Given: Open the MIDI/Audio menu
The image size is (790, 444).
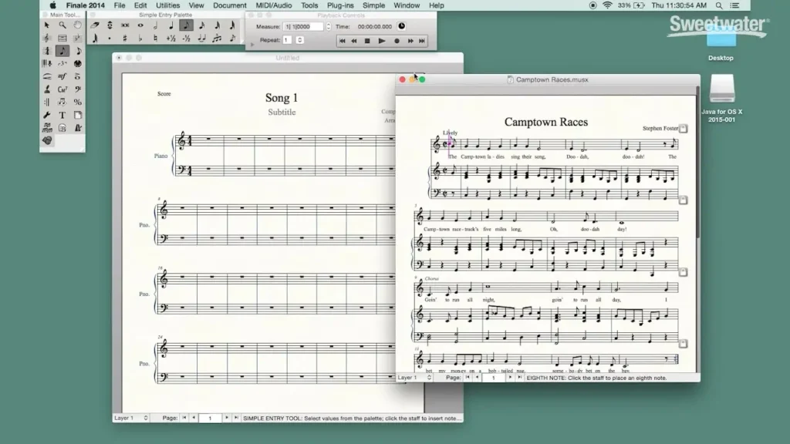Looking at the screenshot, I should (274, 5).
